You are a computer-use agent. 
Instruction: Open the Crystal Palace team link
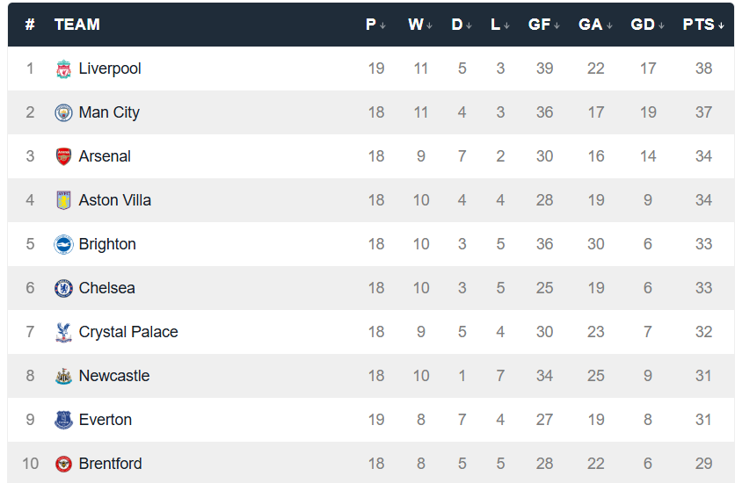coord(128,332)
